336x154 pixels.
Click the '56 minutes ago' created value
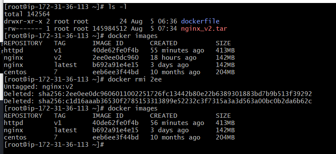177,123
